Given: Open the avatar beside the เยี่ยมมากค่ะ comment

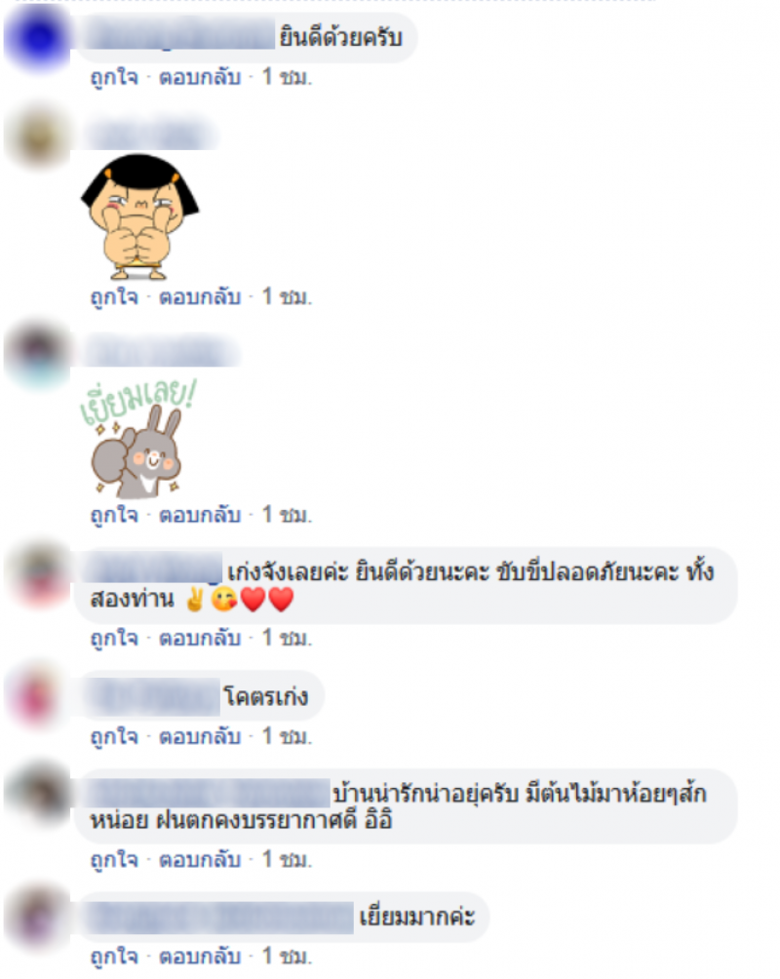Looking at the screenshot, I should [37, 917].
